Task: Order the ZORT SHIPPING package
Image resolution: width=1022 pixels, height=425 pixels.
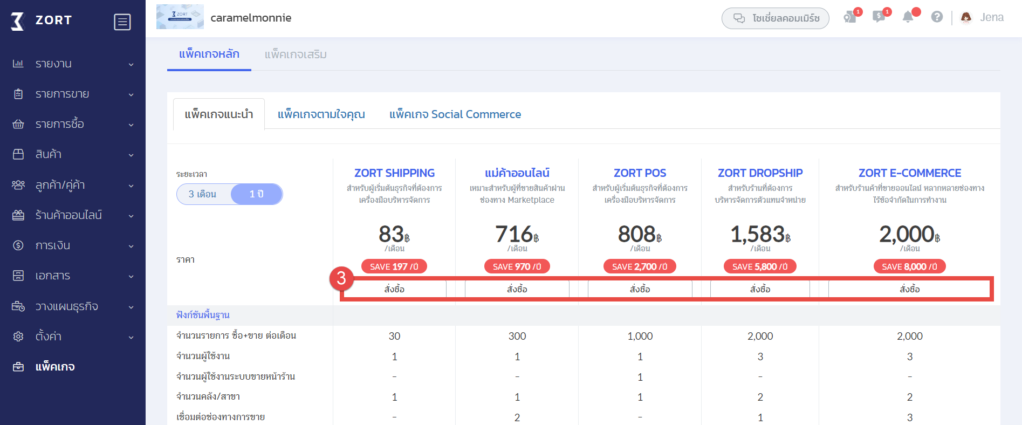Action: [394, 289]
